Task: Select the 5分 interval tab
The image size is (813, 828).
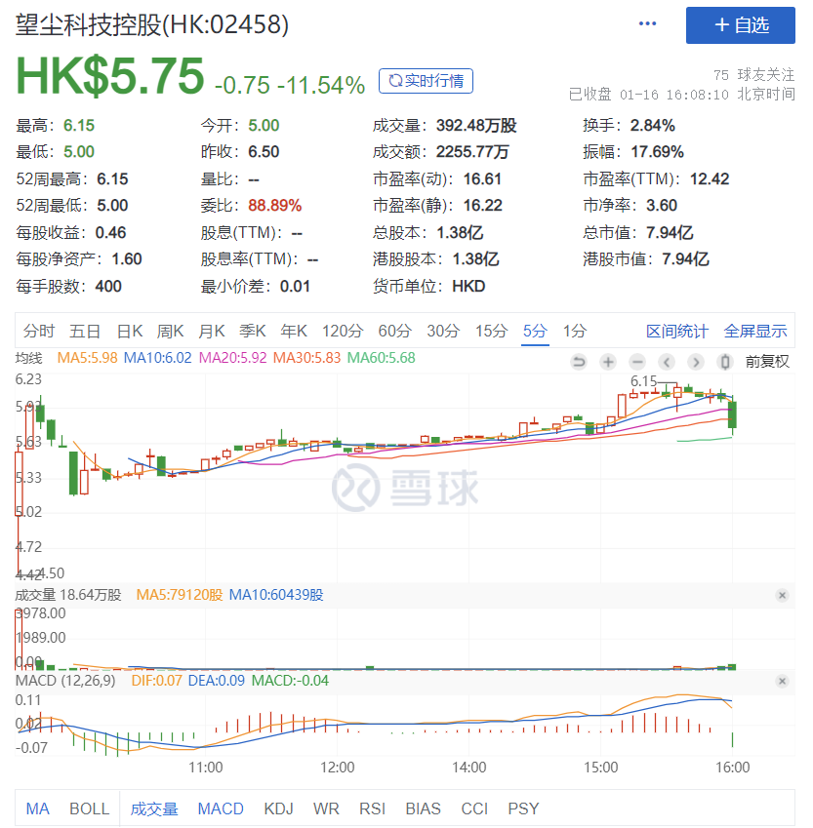Action: 535,331
